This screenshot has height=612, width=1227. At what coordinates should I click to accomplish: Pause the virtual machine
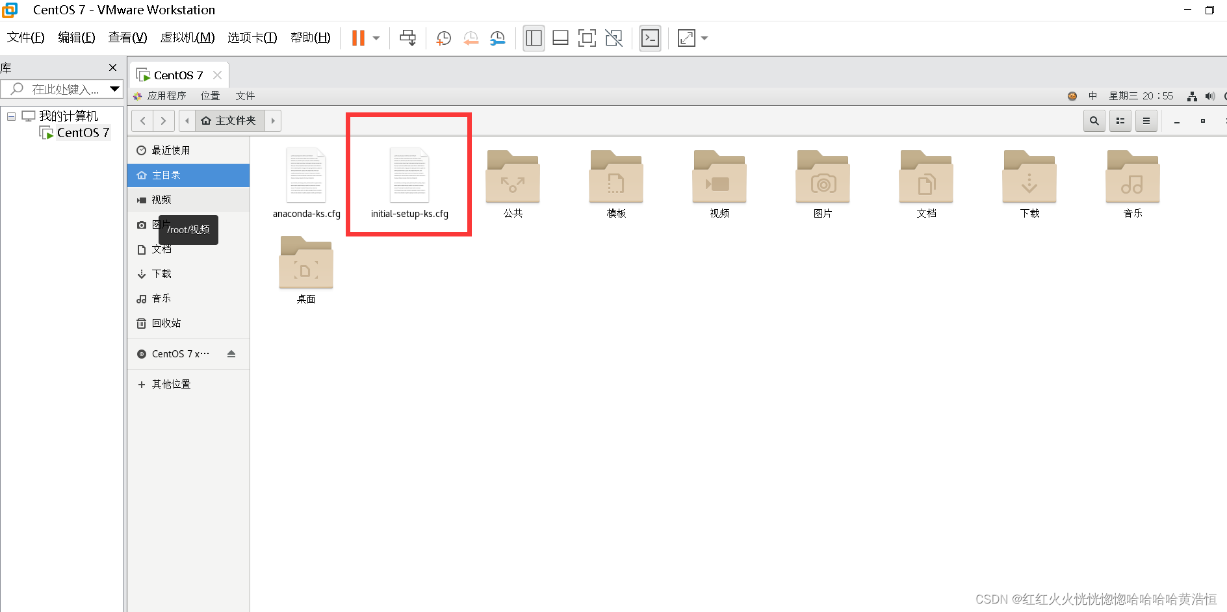[x=358, y=38]
